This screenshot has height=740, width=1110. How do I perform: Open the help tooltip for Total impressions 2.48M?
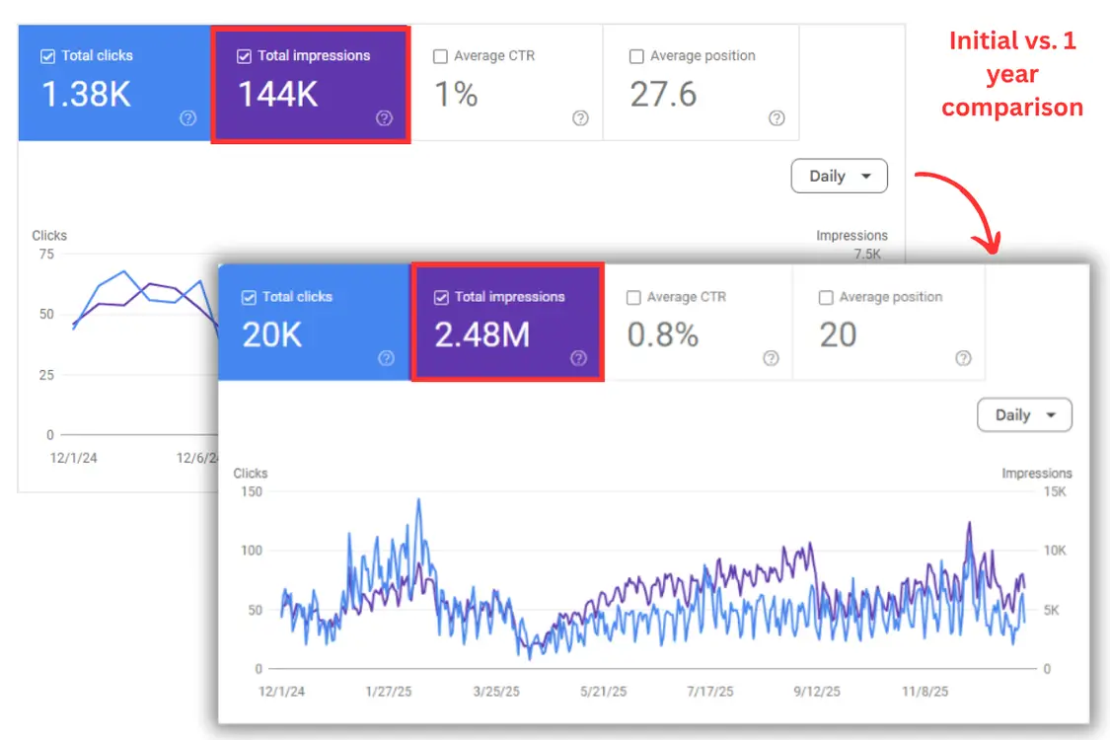577,358
